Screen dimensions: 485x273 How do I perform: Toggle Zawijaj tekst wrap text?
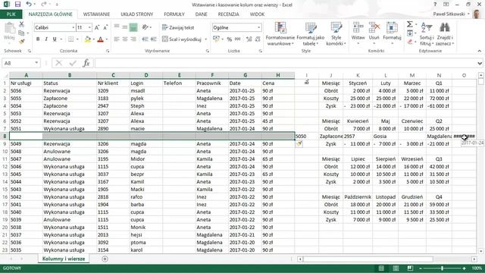pyautogui.click(x=178, y=27)
